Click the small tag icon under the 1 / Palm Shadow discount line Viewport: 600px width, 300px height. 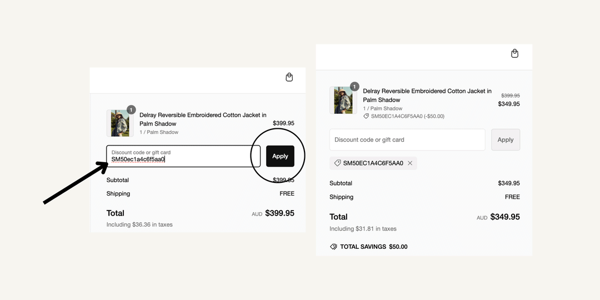[366, 117]
